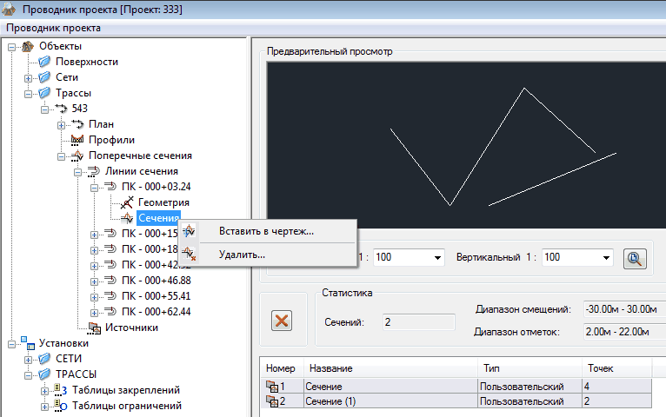666x417 pixels.
Task: Choose Удалить from context menu
Action: [x=242, y=255]
